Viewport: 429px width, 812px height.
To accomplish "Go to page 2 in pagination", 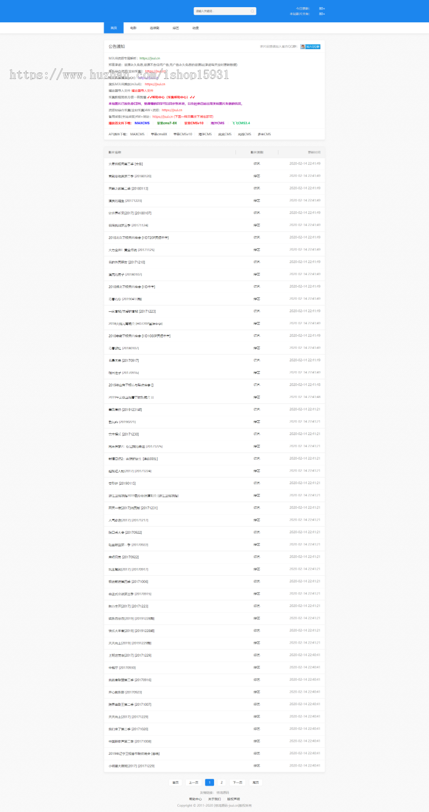I will [222, 782].
